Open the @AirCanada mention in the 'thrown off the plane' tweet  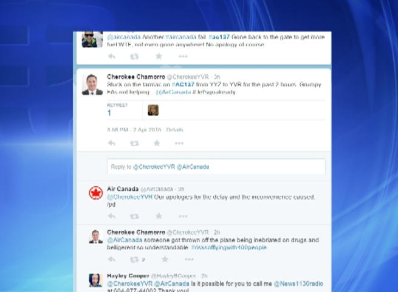(x=125, y=240)
